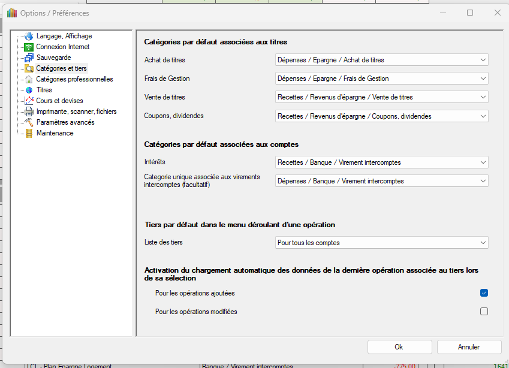Click the chart icon for Cours et devises
Viewport: 509px width, 368px height.
tap(29, 101)
